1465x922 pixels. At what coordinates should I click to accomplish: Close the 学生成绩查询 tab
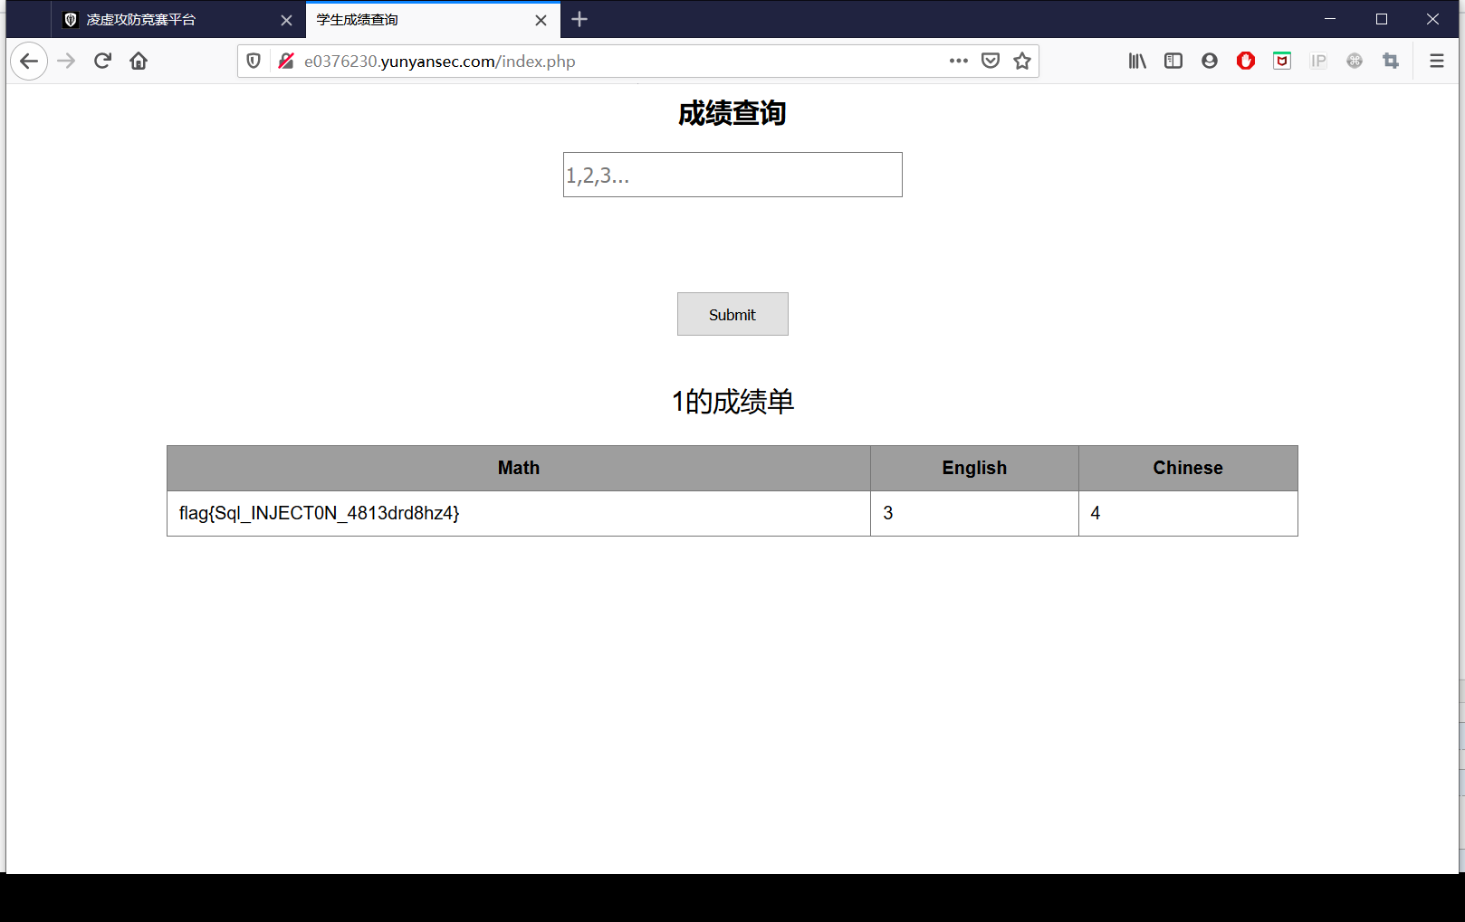point(541,20)
